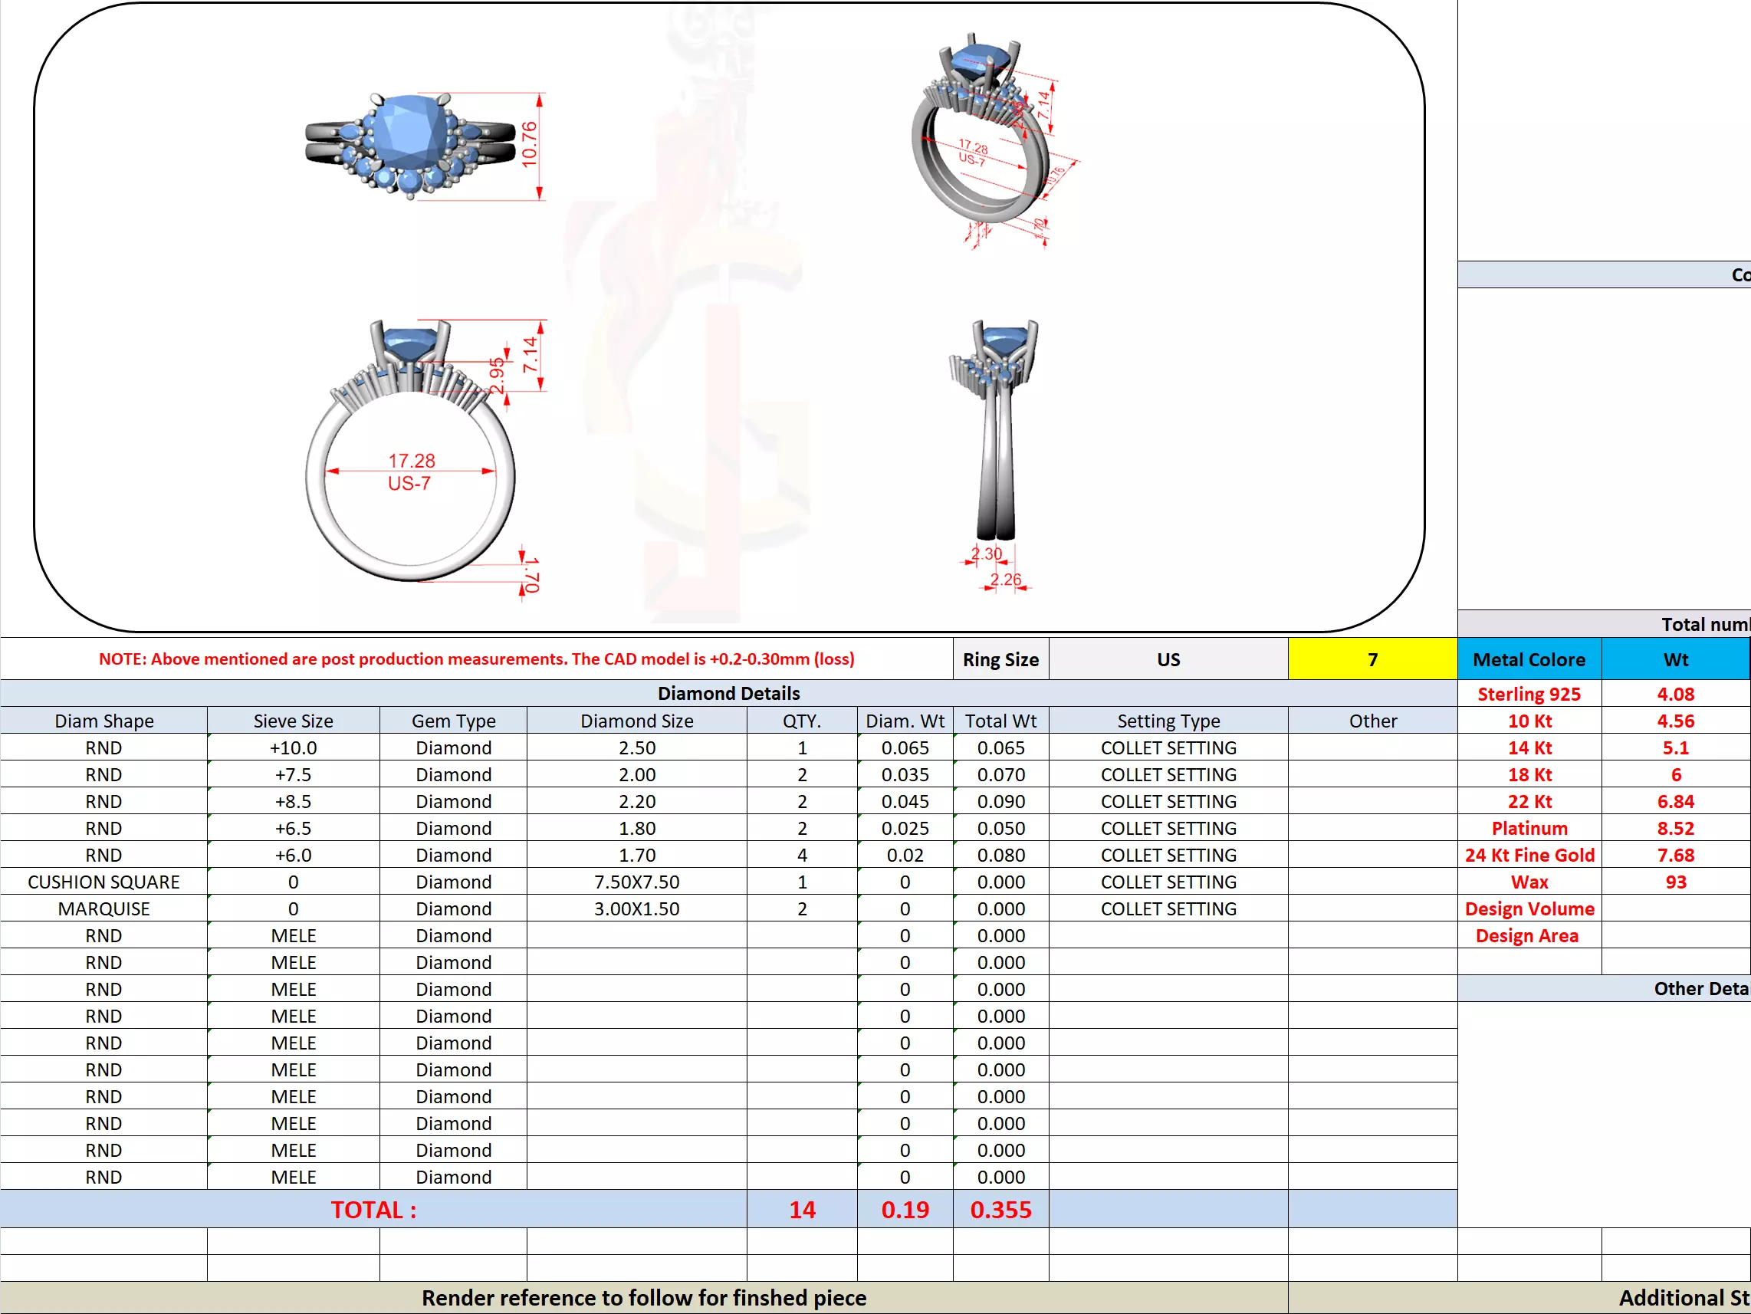The width and height of the screenshot is (1751, 1314).
Task: Click the red NOTE post production text
Action: pos(476,659)
